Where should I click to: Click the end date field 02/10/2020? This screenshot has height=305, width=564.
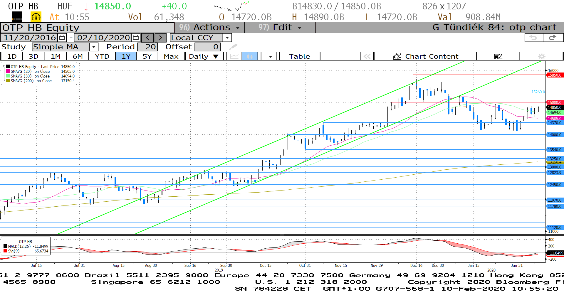click(x=103, y=38)
